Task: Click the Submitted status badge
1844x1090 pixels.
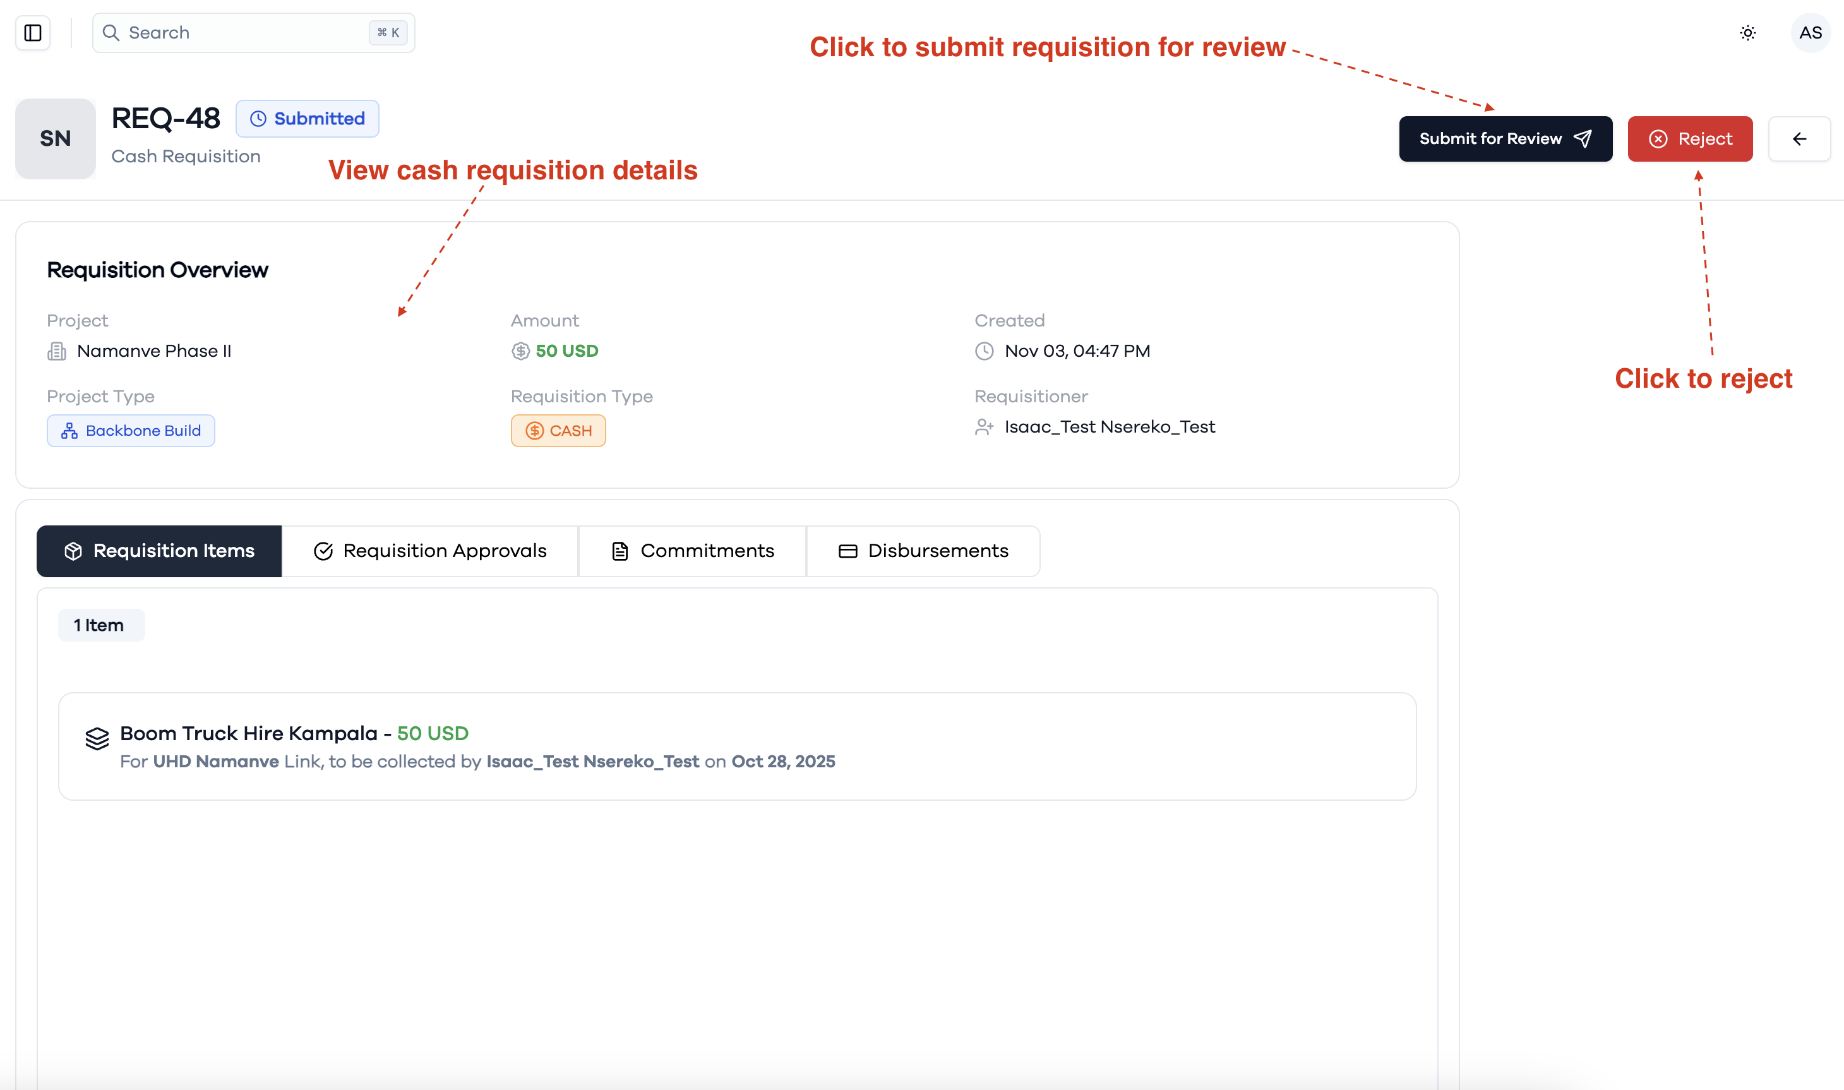Action: coord(307,119)
